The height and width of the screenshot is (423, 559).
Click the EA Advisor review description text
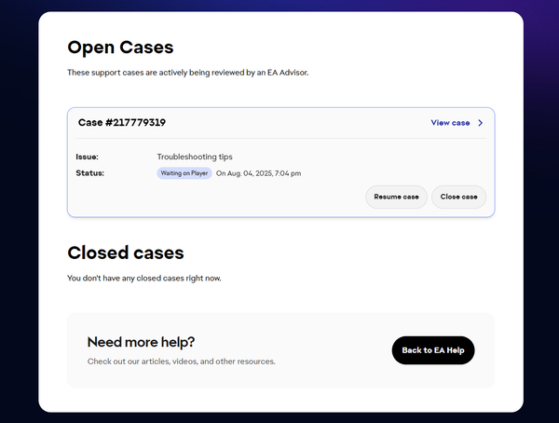pyautogui.click(x=188, y=73)
